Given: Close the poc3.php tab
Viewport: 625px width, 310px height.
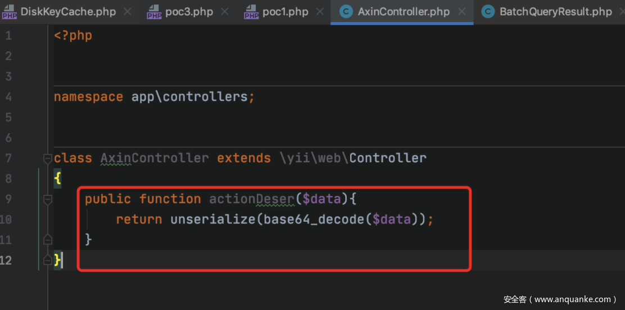Looking at the screenshot, I should [224, 12].
